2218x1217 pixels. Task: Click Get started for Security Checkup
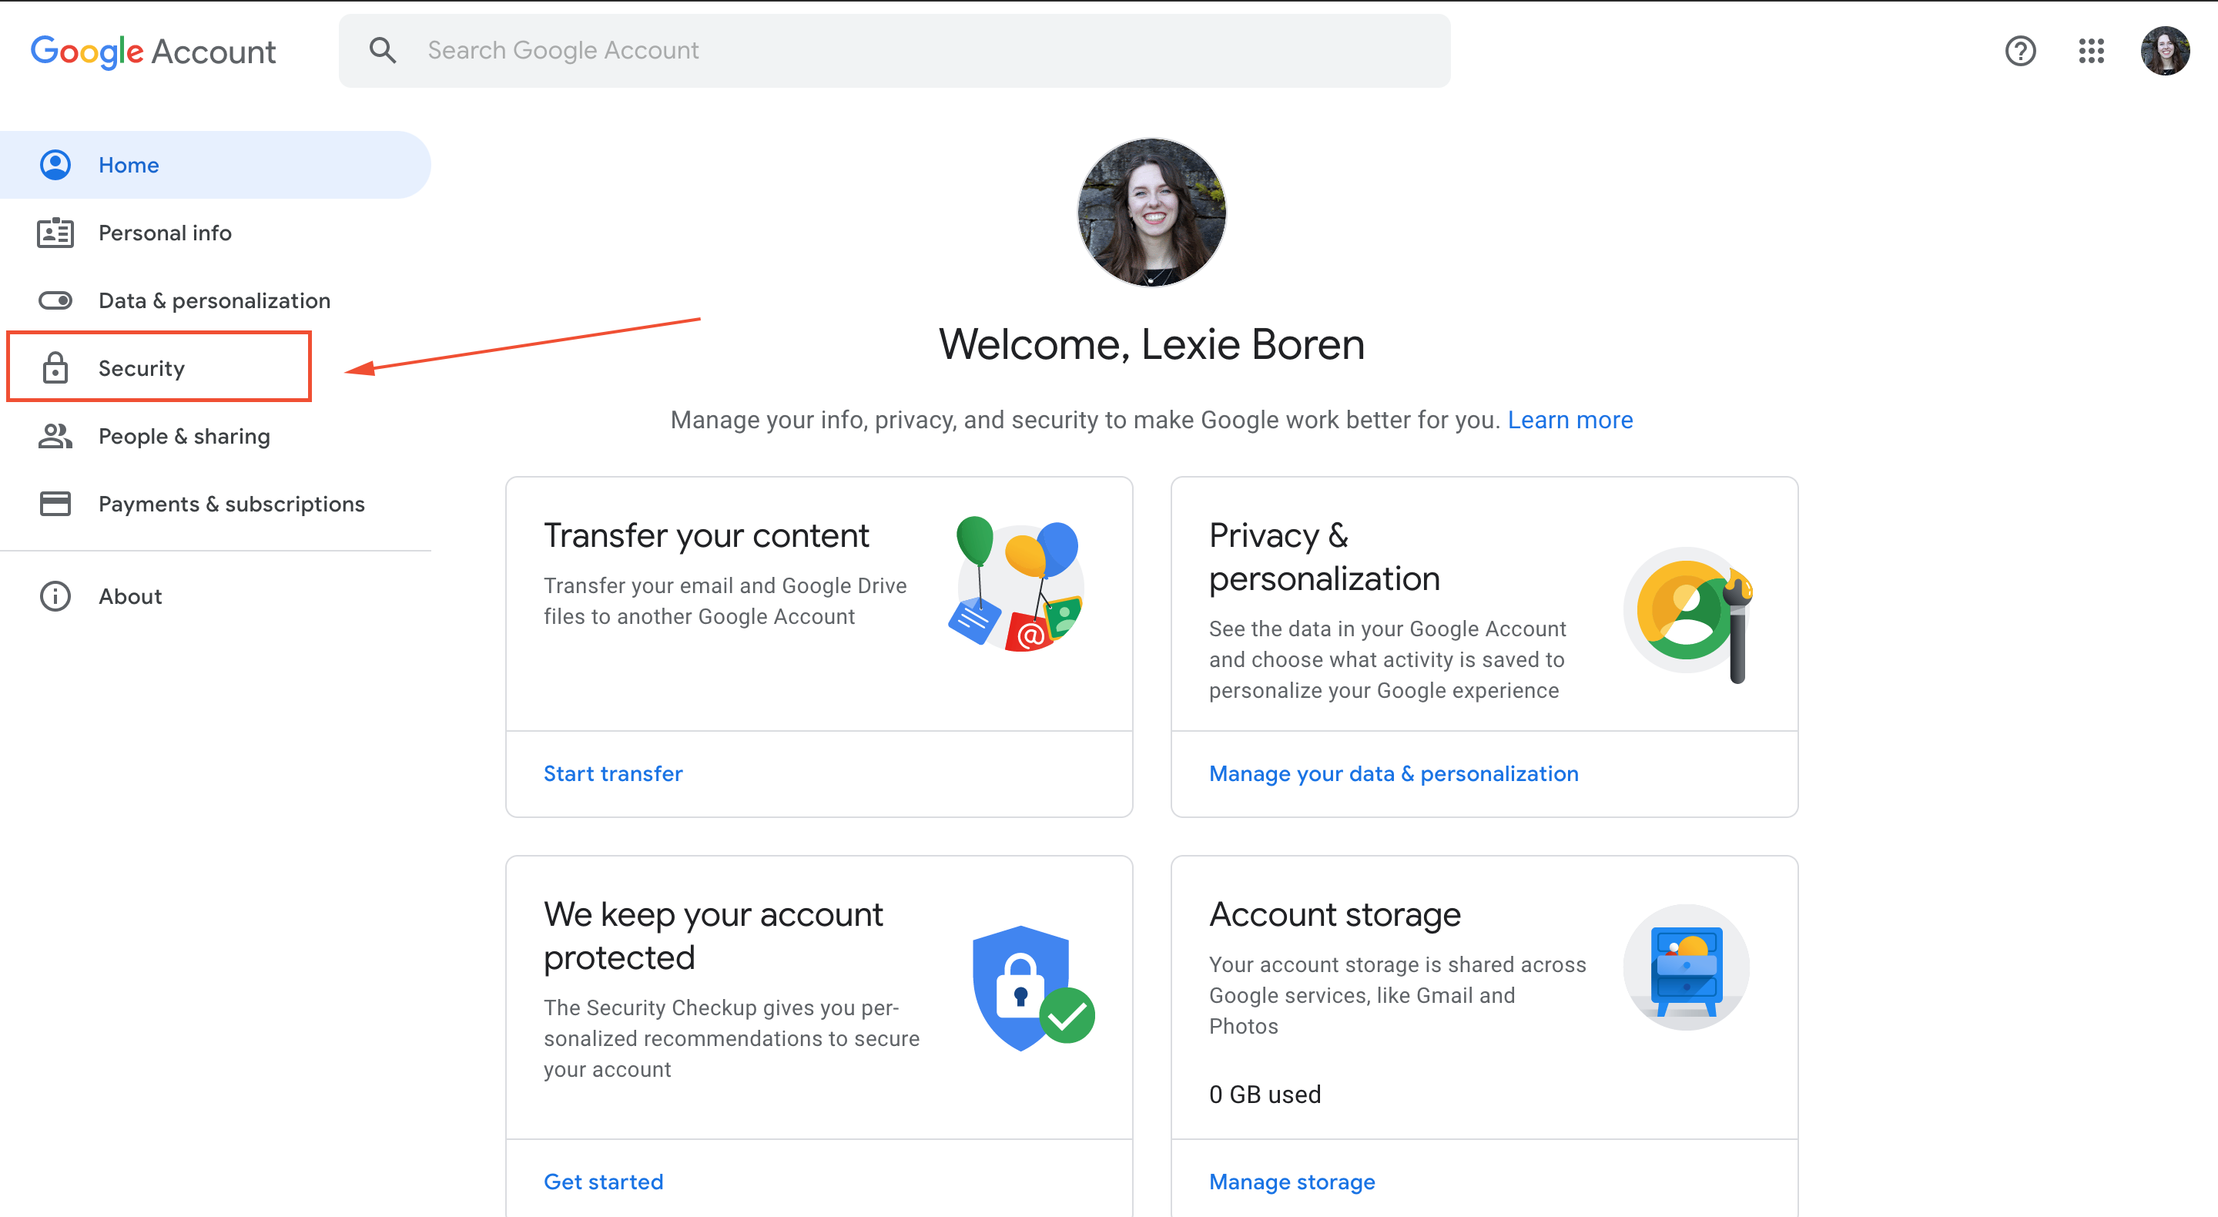coord(604,1182)
